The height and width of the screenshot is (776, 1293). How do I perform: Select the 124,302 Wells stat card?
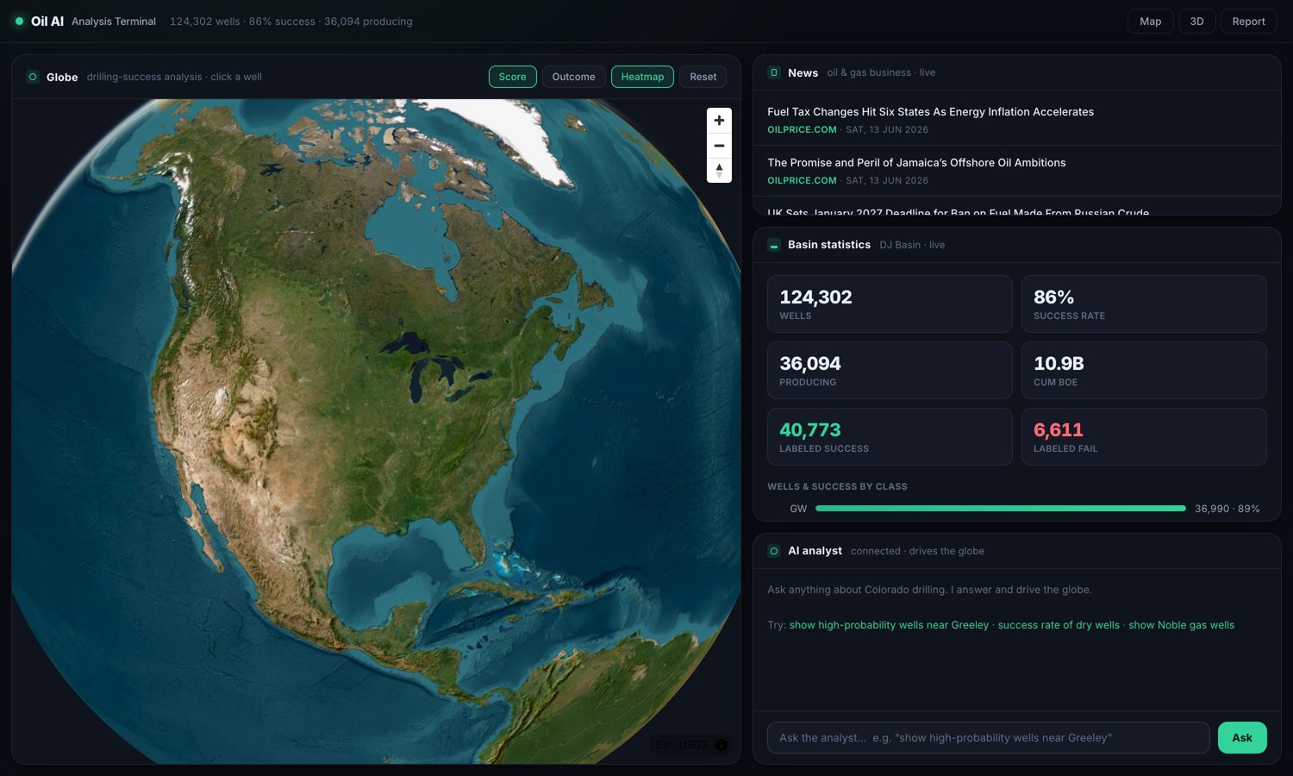(x=890, y=304)
